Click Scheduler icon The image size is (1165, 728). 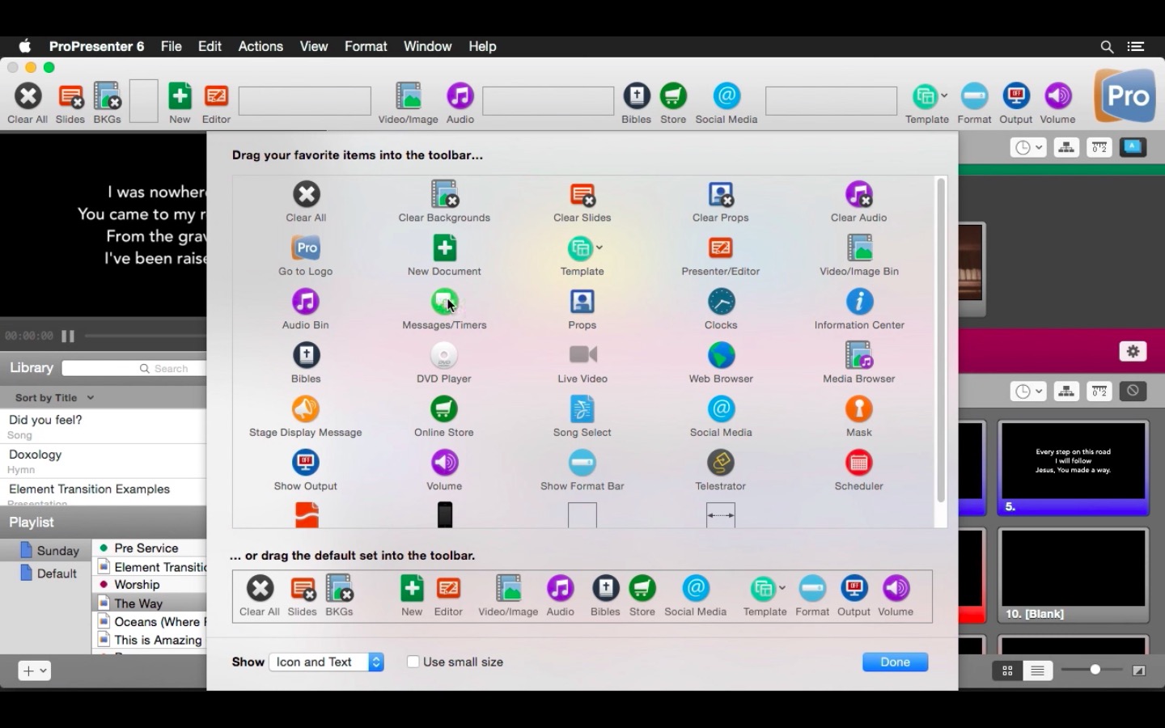point(859,463)
